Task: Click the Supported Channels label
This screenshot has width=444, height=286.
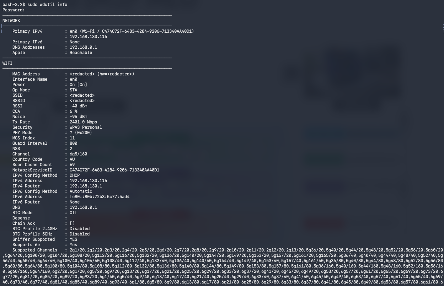Action: (34, 250)
